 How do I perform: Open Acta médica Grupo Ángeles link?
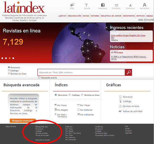[128, 36]
